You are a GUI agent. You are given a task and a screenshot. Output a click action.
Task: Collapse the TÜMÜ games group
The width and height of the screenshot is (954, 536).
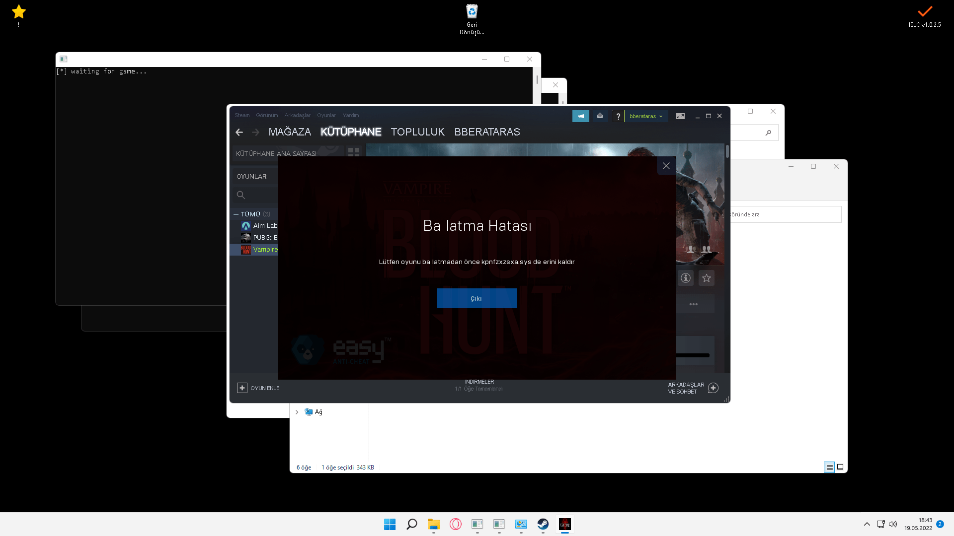[x=236, y=214]
